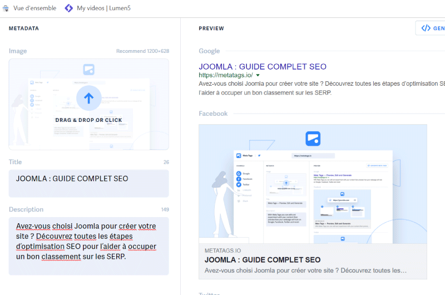
Task: Click the Vue d'ensemble bookmark icon
Action: [x=6, y=8]
